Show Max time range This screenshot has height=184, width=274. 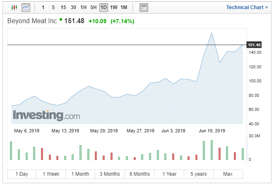click(x=228, y=174)
